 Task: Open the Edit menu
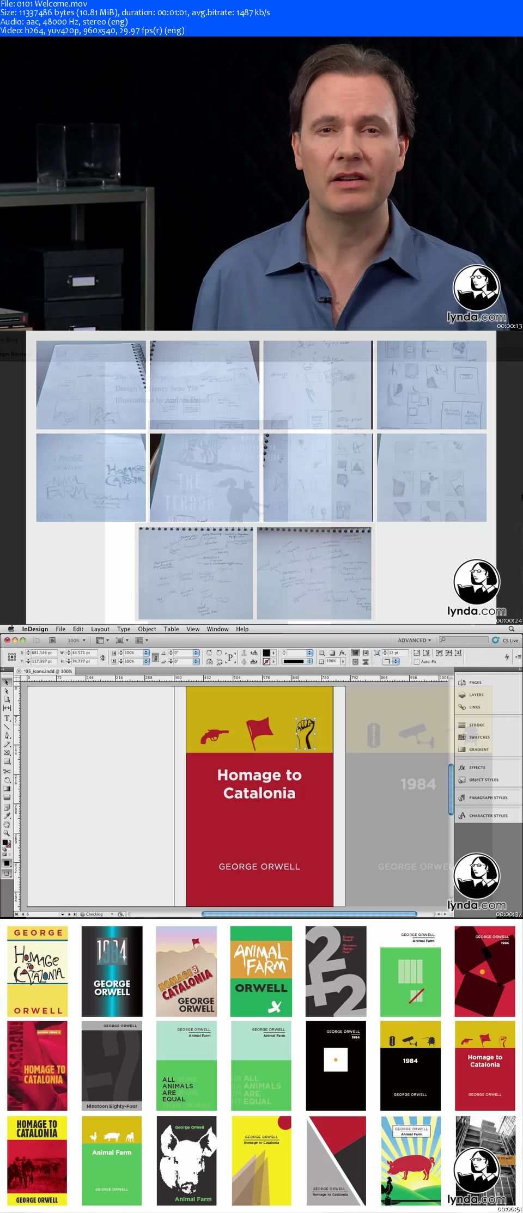(x=78, y=629)
